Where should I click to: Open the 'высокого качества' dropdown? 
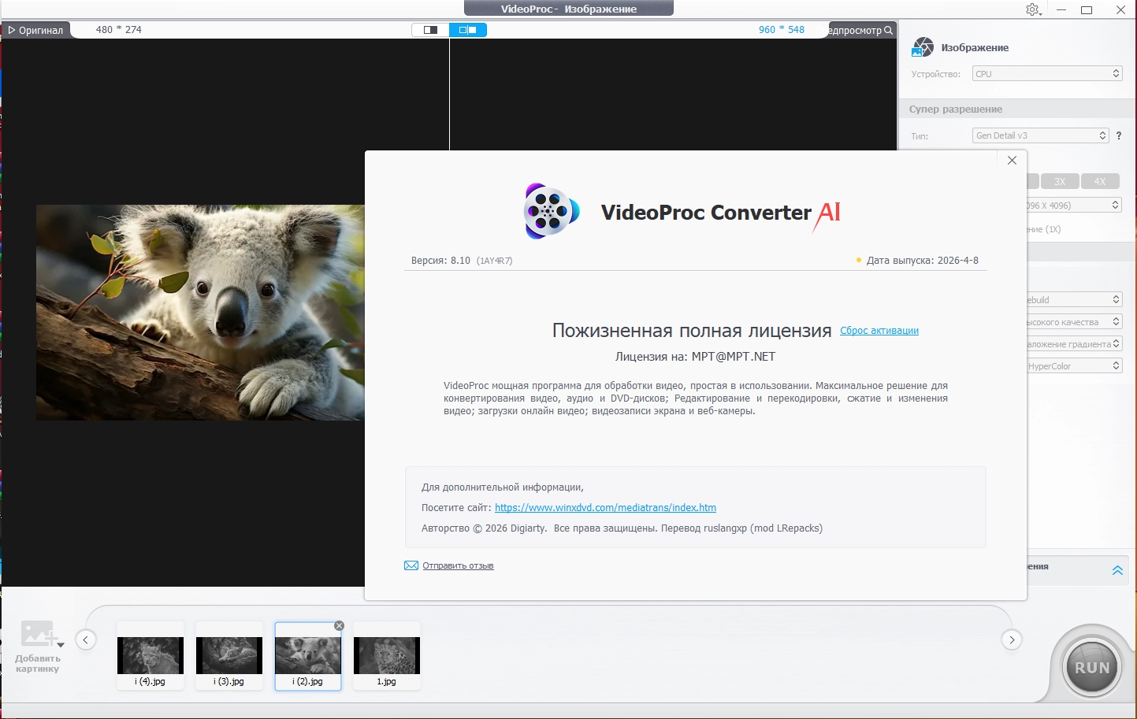pyautogui.click(x=1075, y=321)
